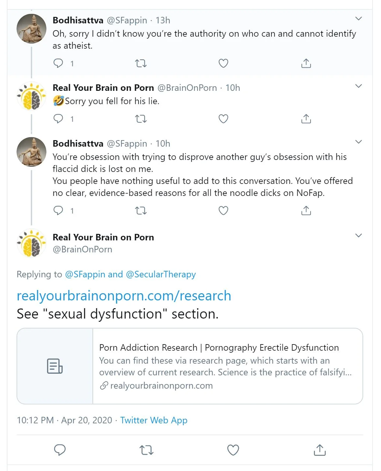This screenshot has height=471, width=381.
Task: Retweet Bodhisattva's 13h atheist tweet
Action: 141,63
